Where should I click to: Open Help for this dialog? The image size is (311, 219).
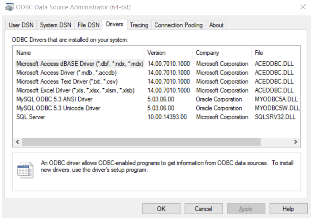(x=288, y=209)
